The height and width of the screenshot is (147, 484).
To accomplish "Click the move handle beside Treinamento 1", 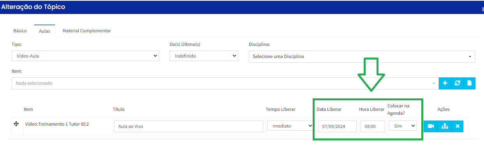I will (16, 124).
